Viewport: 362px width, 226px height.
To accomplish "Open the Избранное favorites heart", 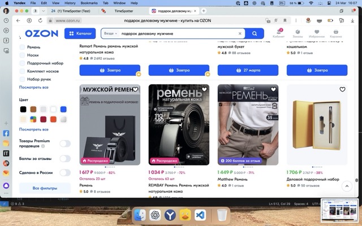I will tap(317, 33).
